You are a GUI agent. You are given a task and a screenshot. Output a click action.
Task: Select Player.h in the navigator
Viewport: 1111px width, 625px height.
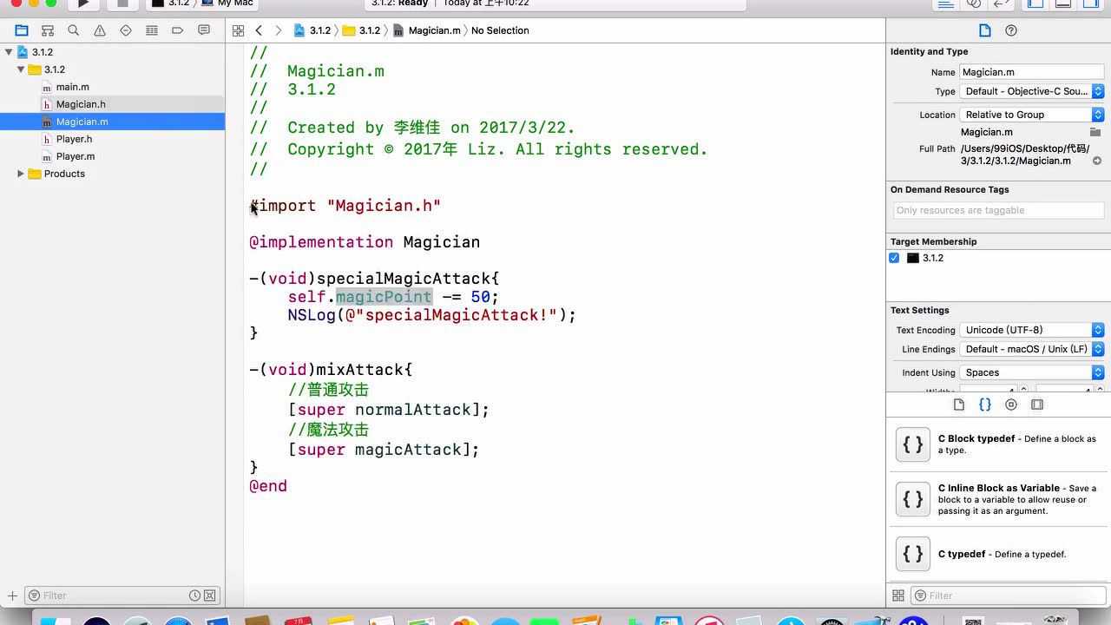[x=113, y=139]
